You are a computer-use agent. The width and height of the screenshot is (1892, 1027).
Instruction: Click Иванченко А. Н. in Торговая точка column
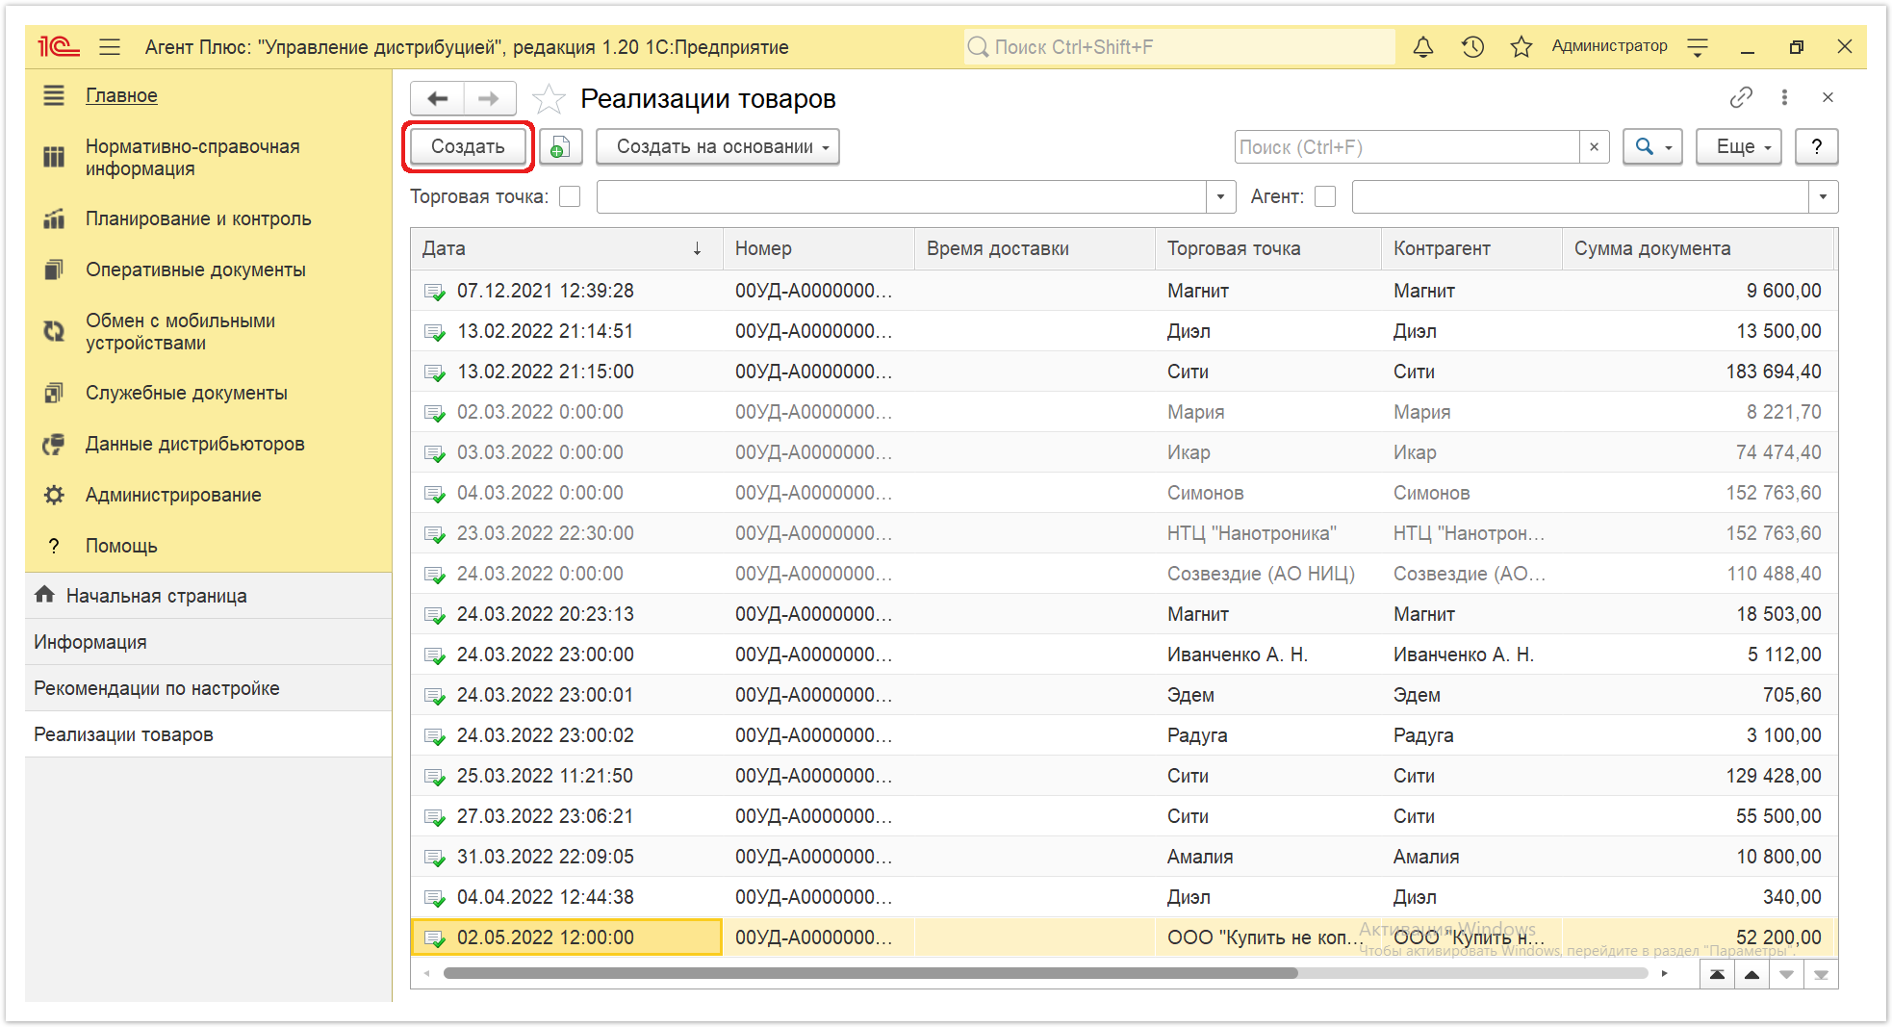coord(1237,655)
